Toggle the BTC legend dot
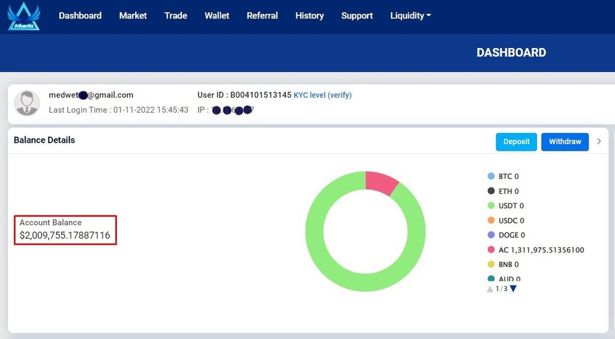This screenshot has height=339, width=615. click(x=491, y=177)
